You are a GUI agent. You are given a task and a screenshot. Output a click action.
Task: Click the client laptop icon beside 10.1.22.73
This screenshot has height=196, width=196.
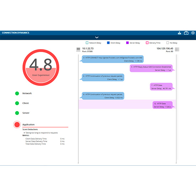(78, 50)
